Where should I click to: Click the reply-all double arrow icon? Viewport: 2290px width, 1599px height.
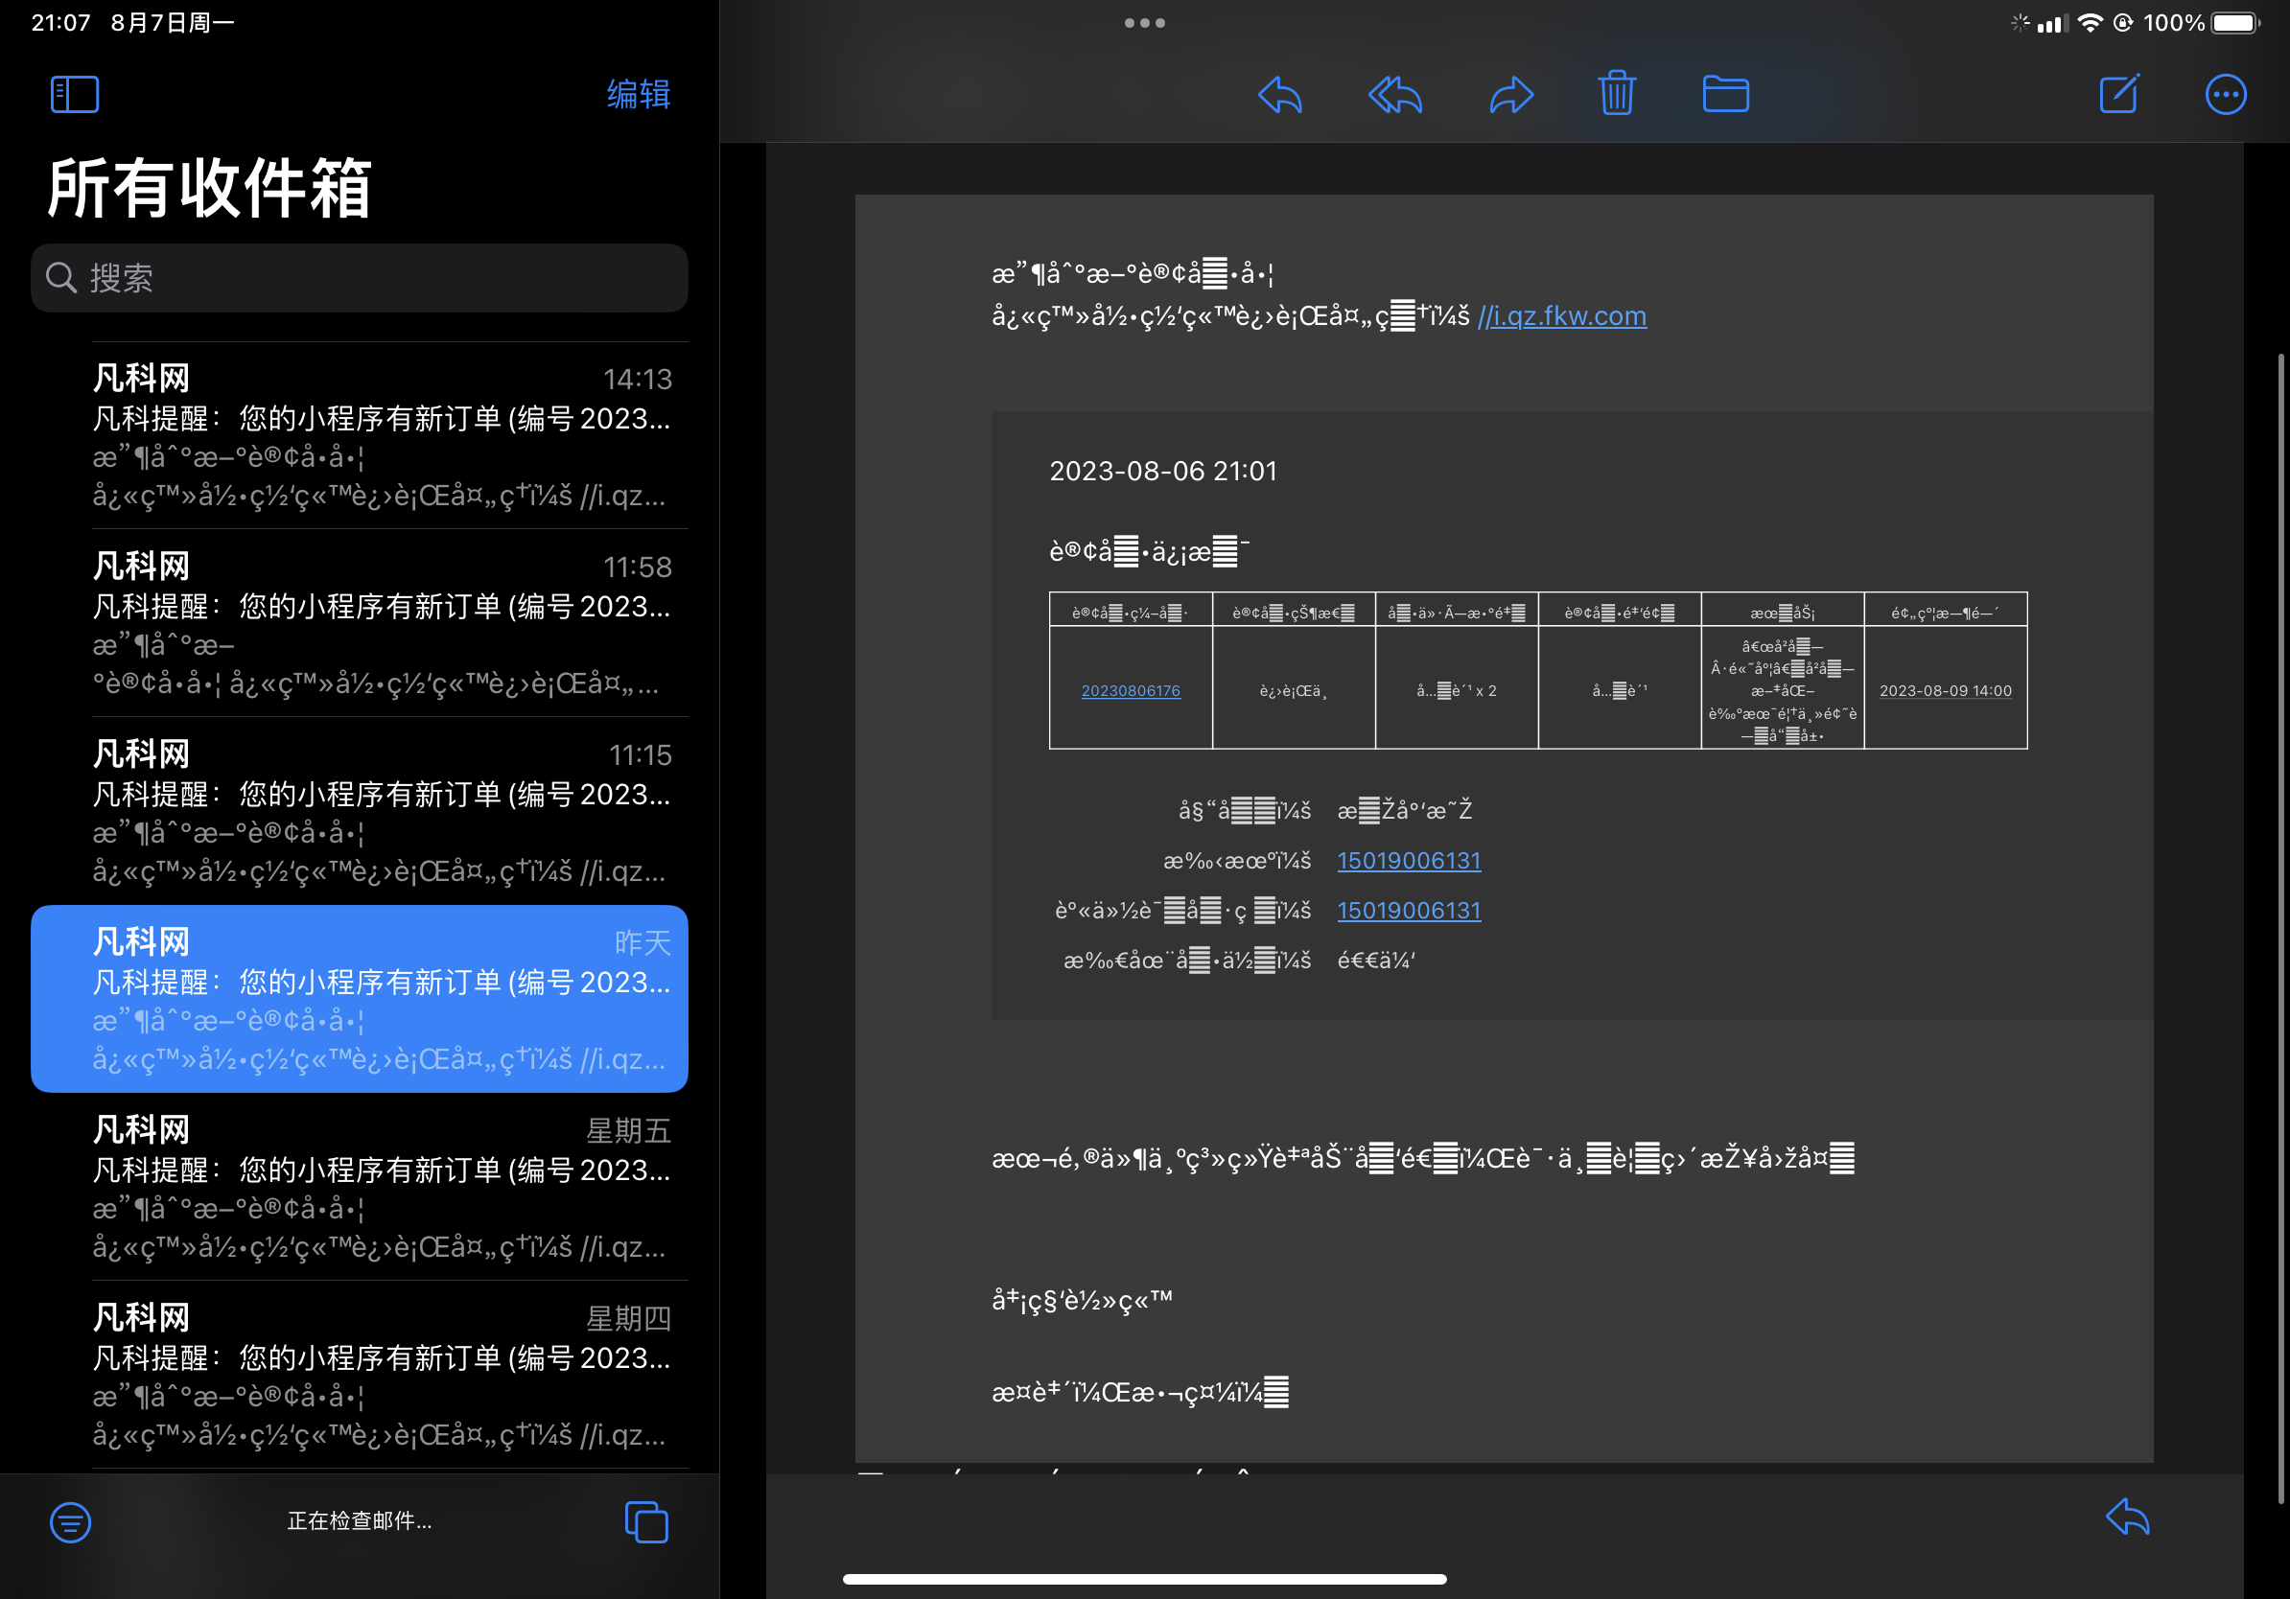tap(1394, 96)
